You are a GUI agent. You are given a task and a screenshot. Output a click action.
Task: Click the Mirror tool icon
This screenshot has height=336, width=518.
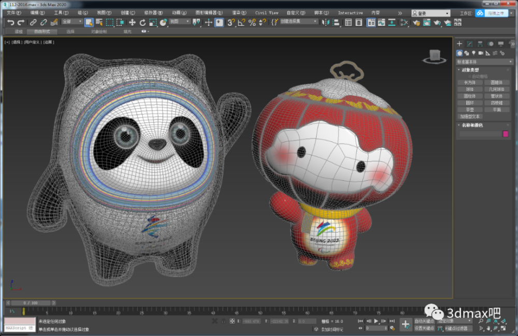click(325, 22)
